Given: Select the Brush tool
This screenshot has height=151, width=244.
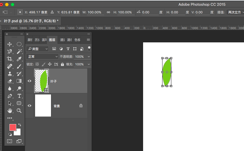Looking at the screenshot, I should 19,66.
